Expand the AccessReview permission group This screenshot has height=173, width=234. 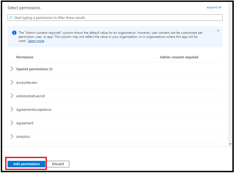point(12,82)
